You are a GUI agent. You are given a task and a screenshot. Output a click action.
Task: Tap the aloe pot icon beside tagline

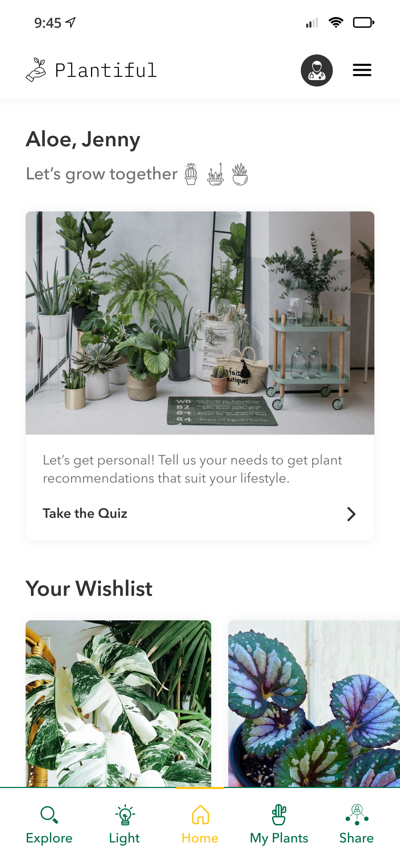pos(240,174)
